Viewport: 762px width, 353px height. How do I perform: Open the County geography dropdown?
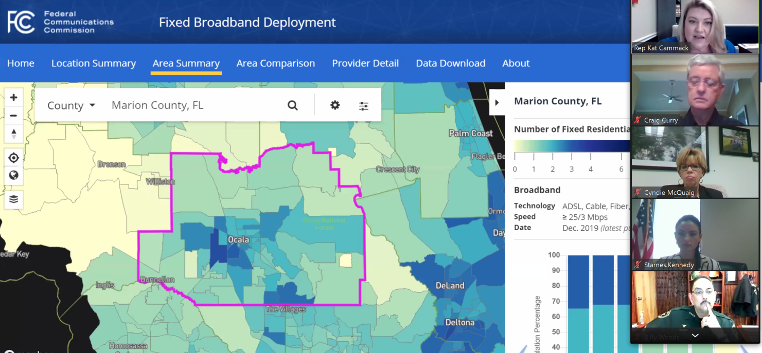click(x=71, y=105)
